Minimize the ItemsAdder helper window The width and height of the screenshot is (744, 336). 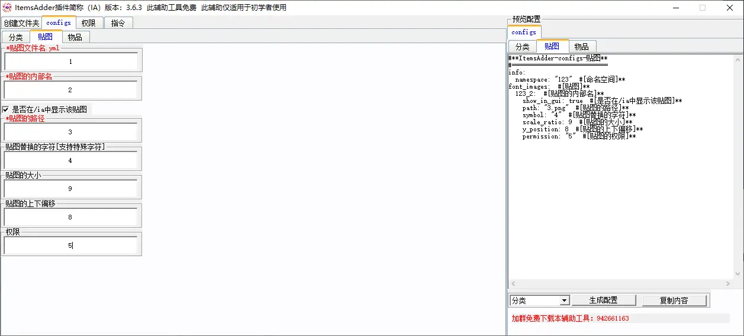click(675, 8)
